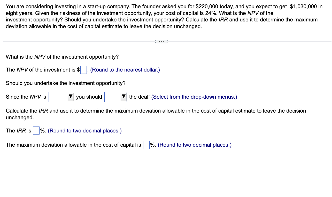Open the NPV evaluation drop-down menu
This screenshot has height=197, width=332.
(x=61, y=97)
